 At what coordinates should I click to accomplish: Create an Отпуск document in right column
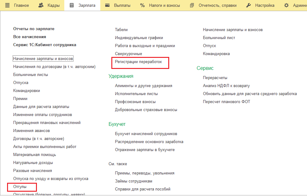(x=209, y=46)
